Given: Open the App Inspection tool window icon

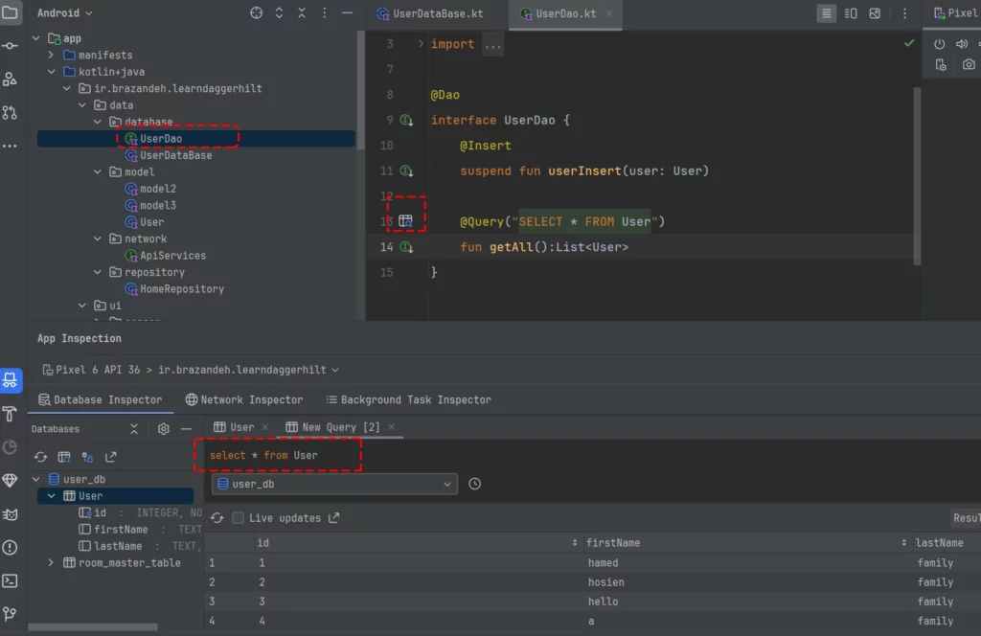Looking at the screenshot, I should coord(11,380).
